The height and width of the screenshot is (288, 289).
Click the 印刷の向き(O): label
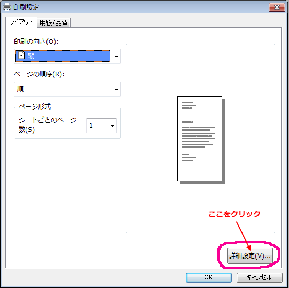point(36,42)
